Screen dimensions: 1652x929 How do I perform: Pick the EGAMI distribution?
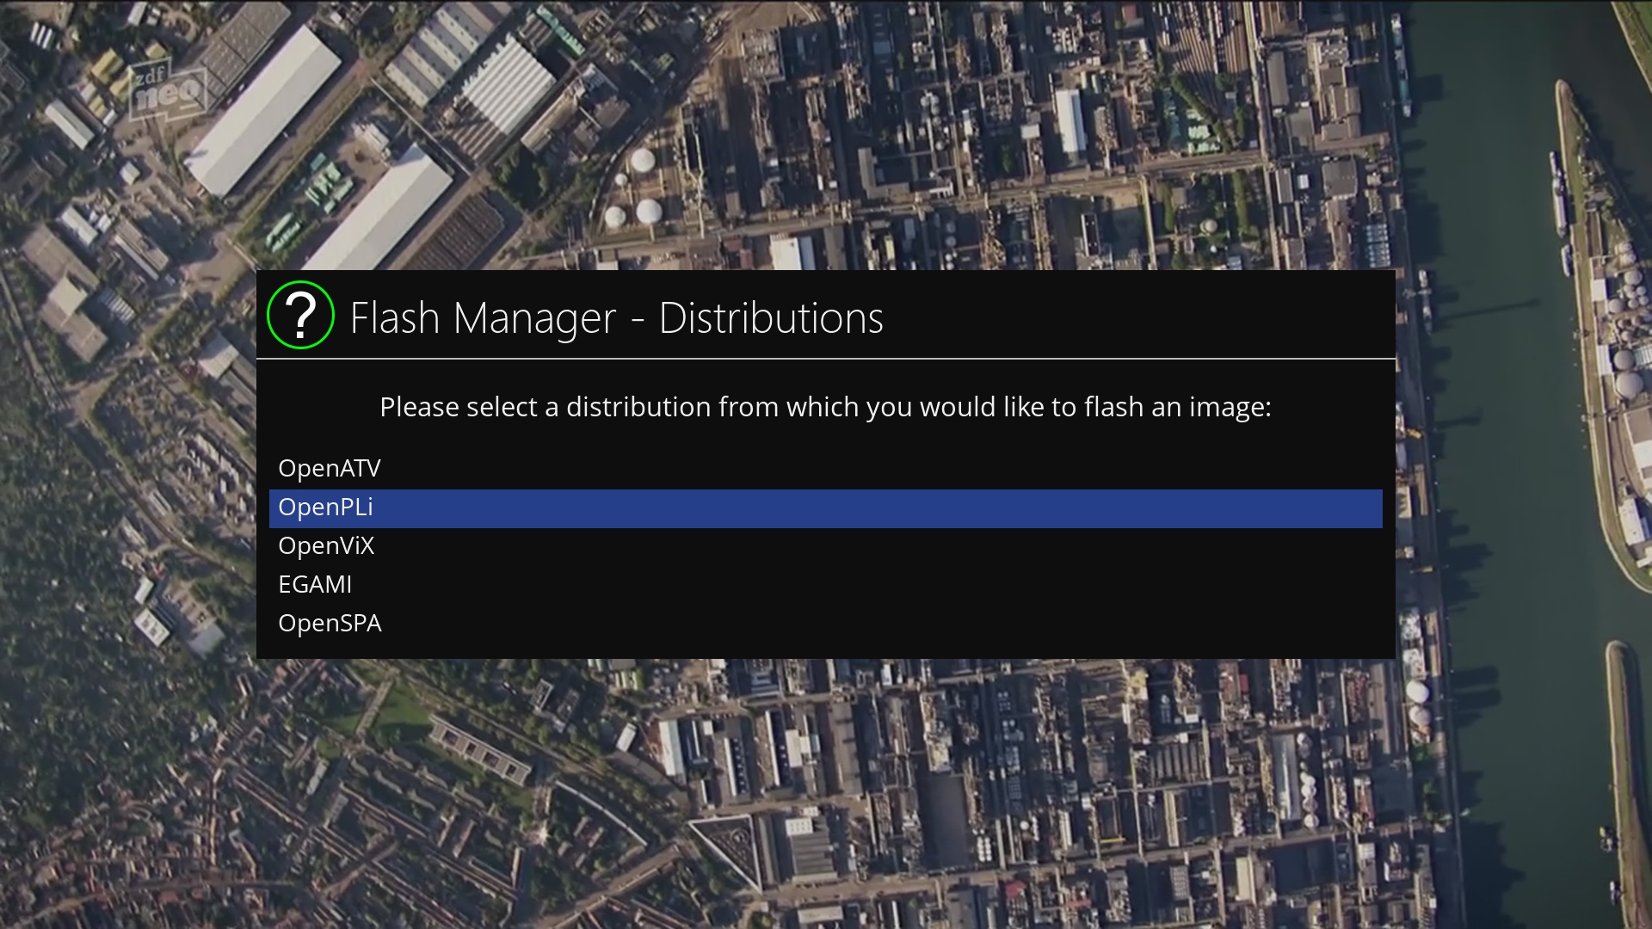click(x=315, y=585)
